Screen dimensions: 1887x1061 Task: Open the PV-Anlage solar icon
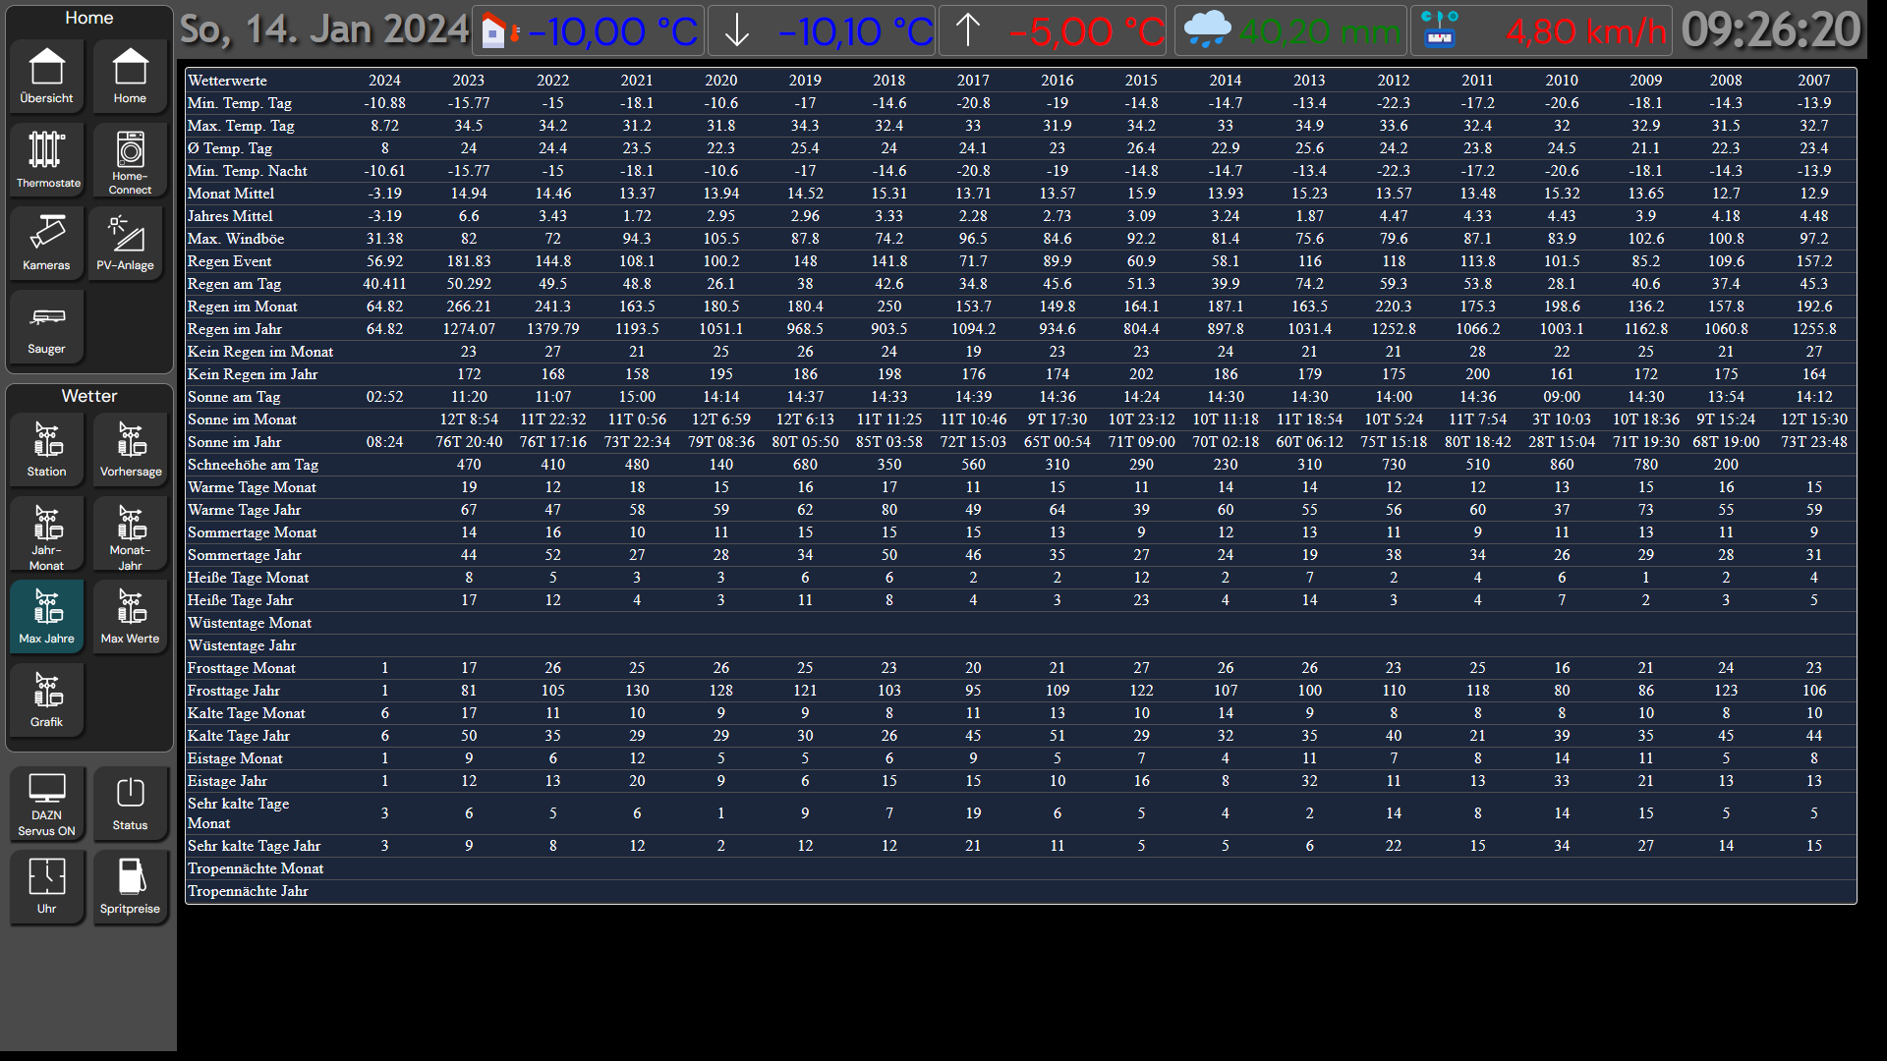click(x=126, y=242)
